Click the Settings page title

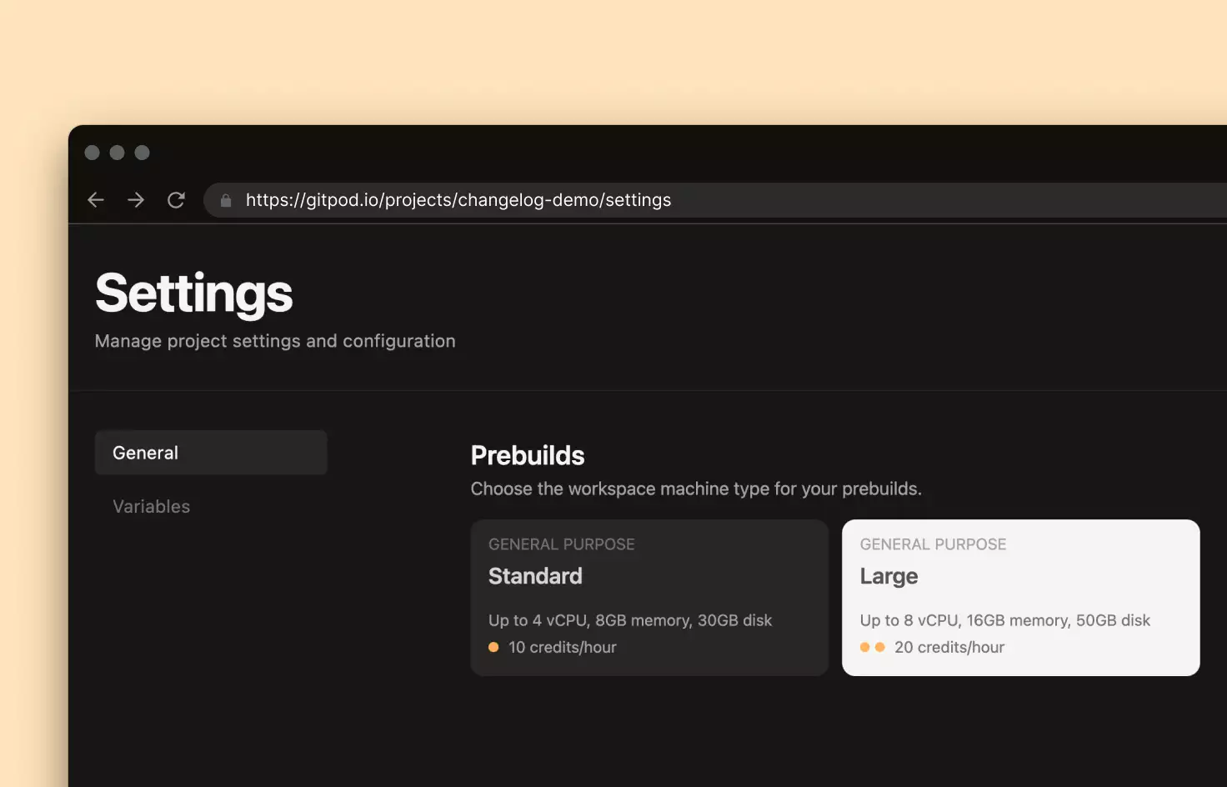pyautogui.click(x=194, y=294)
